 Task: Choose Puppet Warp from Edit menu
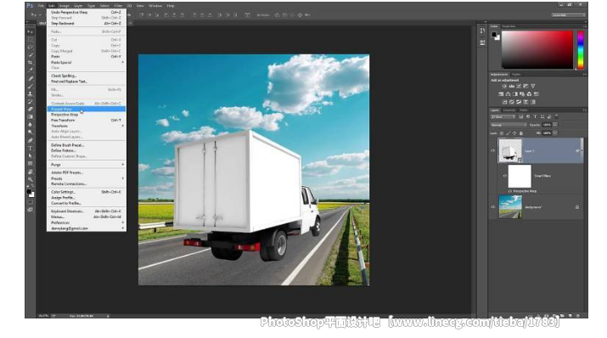(x=87, y=110)
